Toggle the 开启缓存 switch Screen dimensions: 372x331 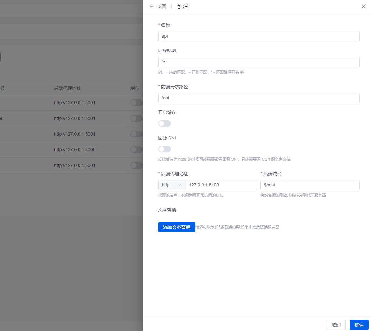pyautogui.click(x=165, y=123)
